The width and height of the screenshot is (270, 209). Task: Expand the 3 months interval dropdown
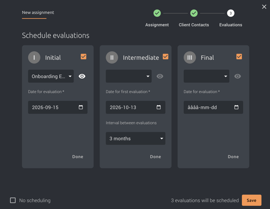(x=135, y=138)
